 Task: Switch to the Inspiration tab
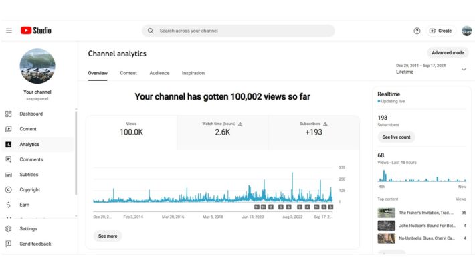(193, 73)
